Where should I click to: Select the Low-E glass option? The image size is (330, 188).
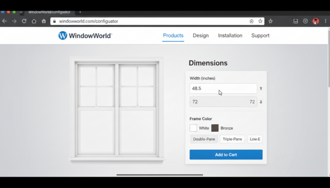tap(255, 139)
